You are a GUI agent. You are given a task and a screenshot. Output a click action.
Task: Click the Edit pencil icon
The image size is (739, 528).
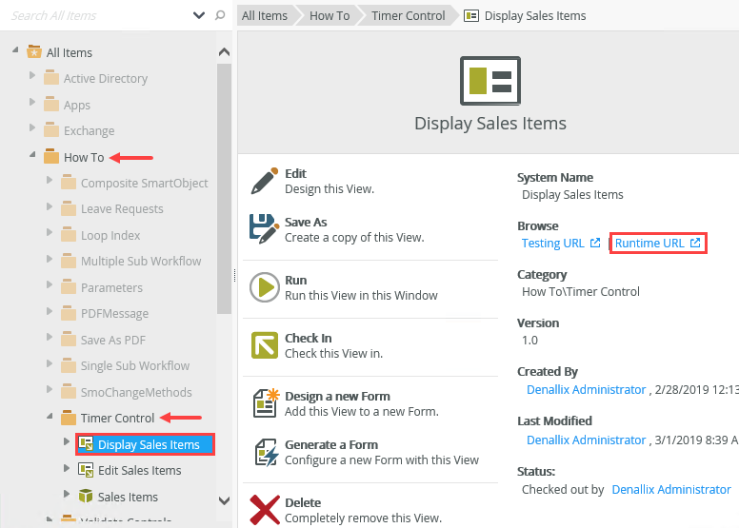[x=264, y=181]
